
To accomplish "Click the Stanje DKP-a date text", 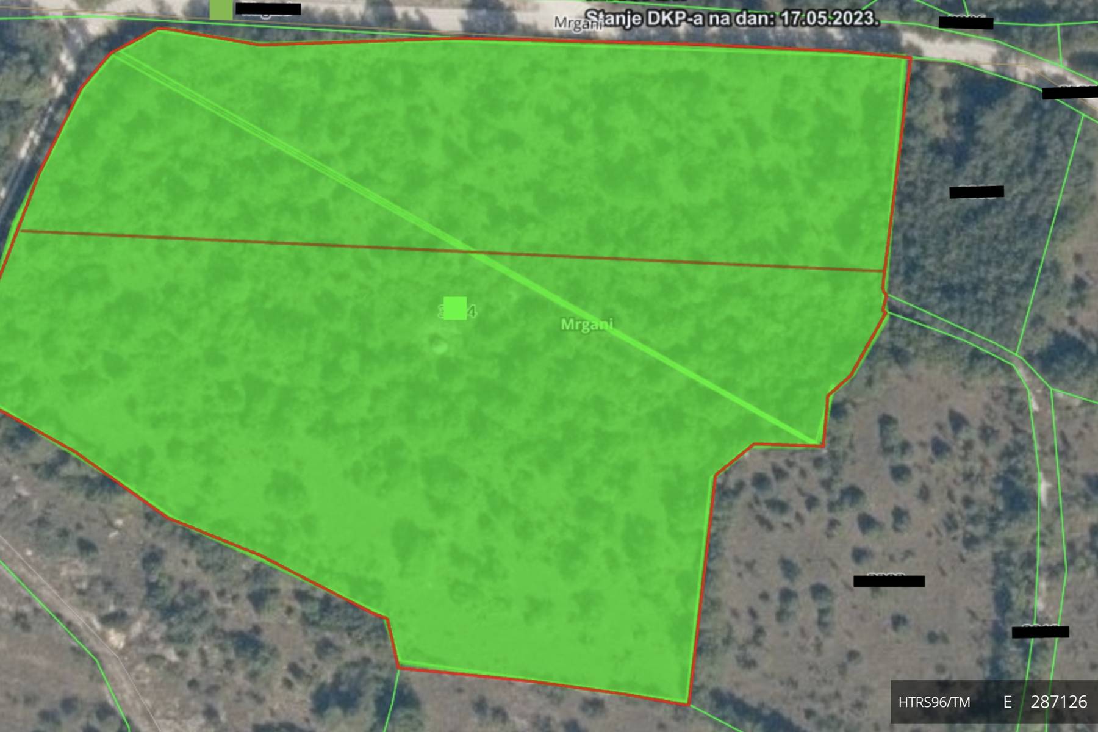I will pos(732,18).
